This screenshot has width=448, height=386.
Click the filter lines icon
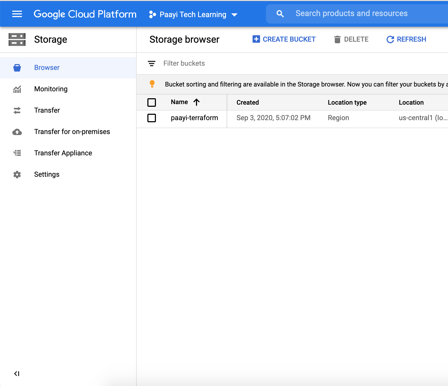152,64
